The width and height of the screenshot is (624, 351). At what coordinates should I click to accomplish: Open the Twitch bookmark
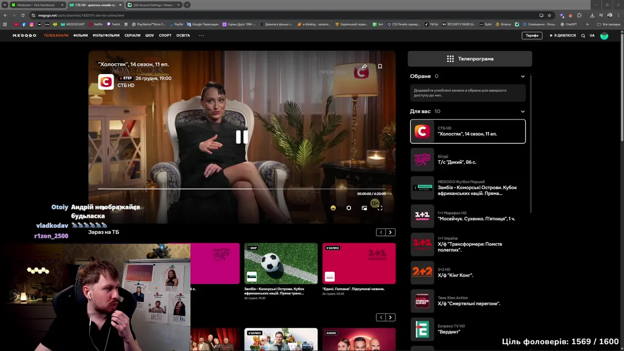pyautogui.click(x=113, y=24)
